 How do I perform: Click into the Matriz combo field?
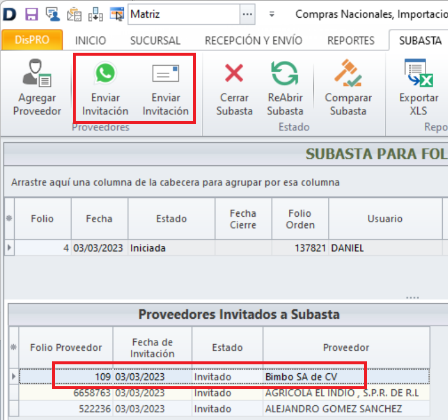click(183, 14)
